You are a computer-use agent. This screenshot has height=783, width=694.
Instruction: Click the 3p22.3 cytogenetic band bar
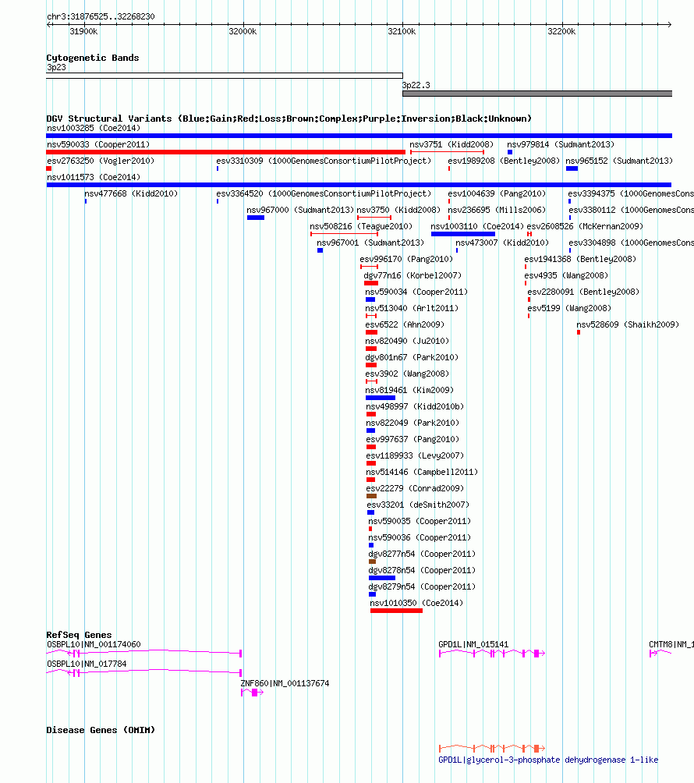[x=537, y=94]
